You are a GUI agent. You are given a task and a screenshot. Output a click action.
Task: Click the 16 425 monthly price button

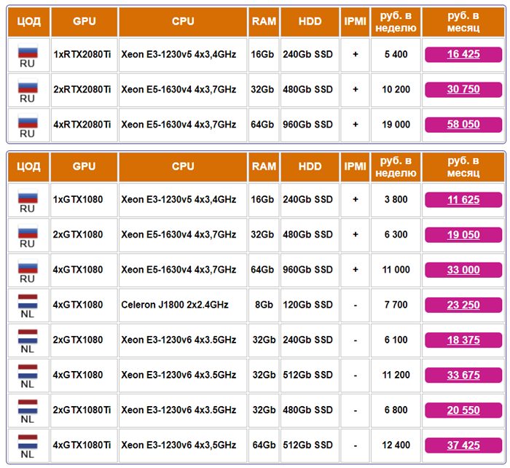click(463, 55)
